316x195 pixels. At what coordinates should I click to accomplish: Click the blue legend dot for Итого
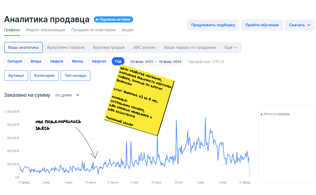[262, 114]
